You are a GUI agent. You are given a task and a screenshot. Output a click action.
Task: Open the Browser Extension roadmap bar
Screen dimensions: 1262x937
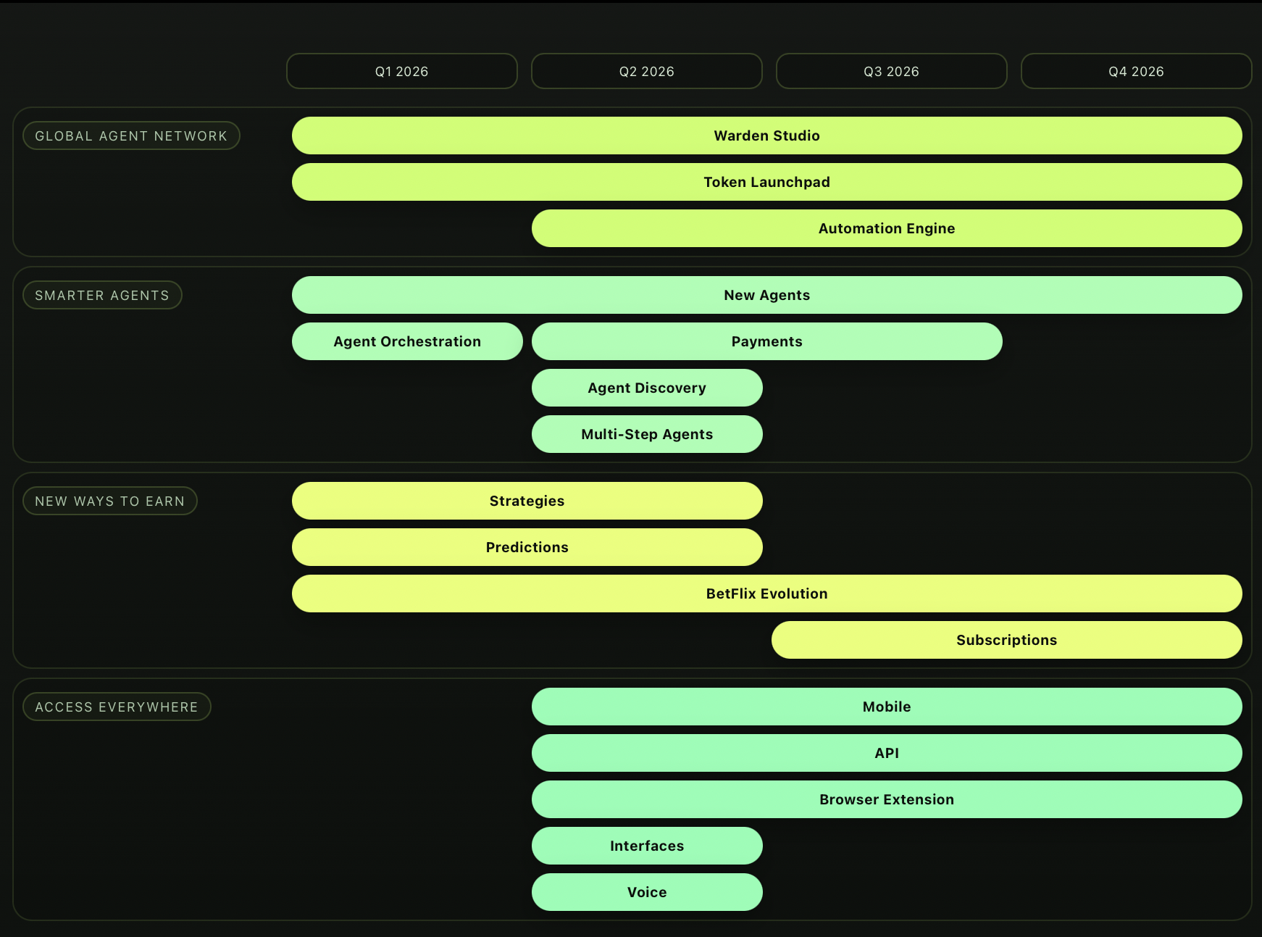coord(887,799)
